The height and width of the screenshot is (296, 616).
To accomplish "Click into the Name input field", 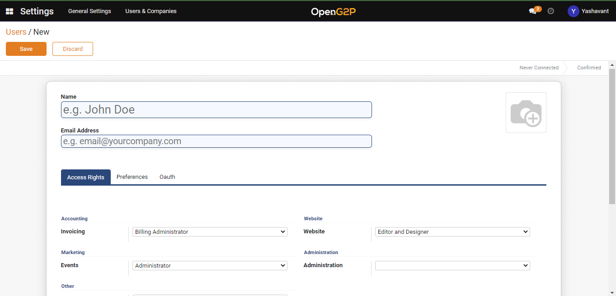I will pyautogui.click(x=216, y=110).
